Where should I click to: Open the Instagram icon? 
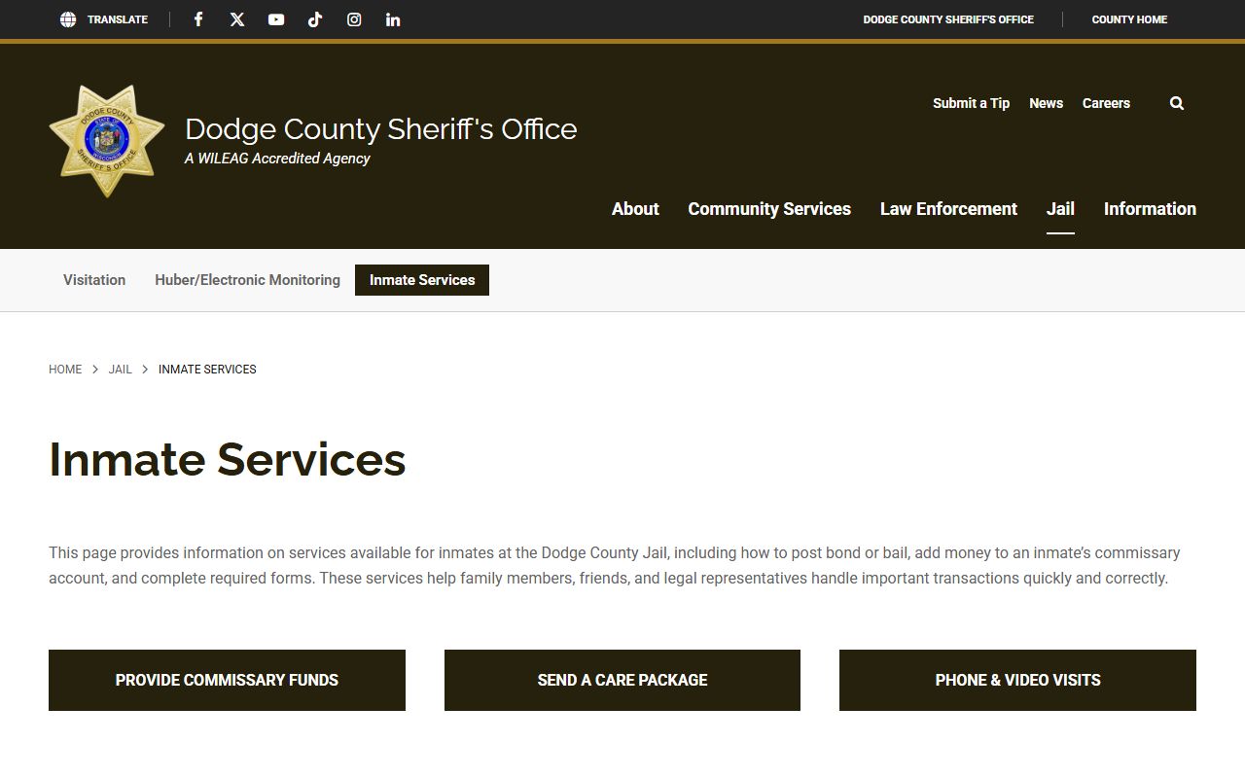click(x=354, y=19)
